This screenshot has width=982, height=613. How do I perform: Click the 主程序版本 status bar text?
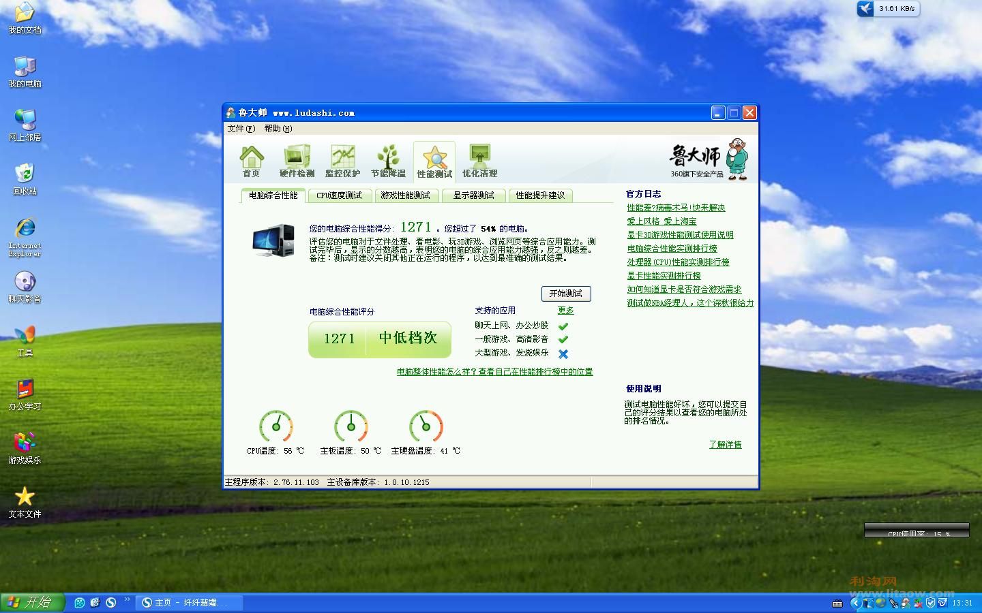tap(272, 482)
